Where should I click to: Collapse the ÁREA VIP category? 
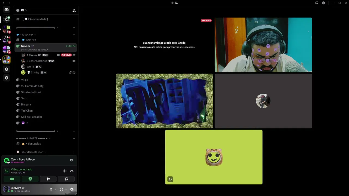point(29,35)
